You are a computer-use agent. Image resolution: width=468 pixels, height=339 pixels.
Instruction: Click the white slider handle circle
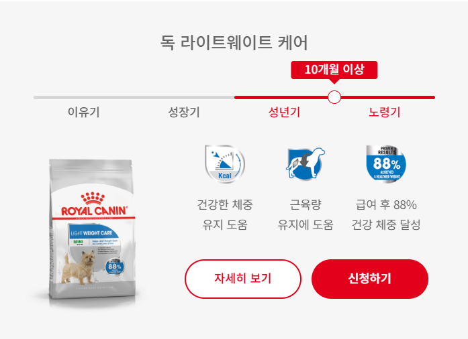[334, 97]
